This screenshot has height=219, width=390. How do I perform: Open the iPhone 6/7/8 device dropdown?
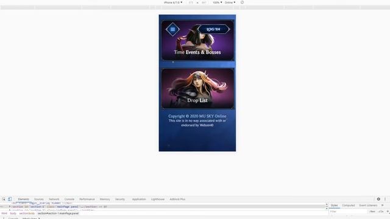(173, 2)
